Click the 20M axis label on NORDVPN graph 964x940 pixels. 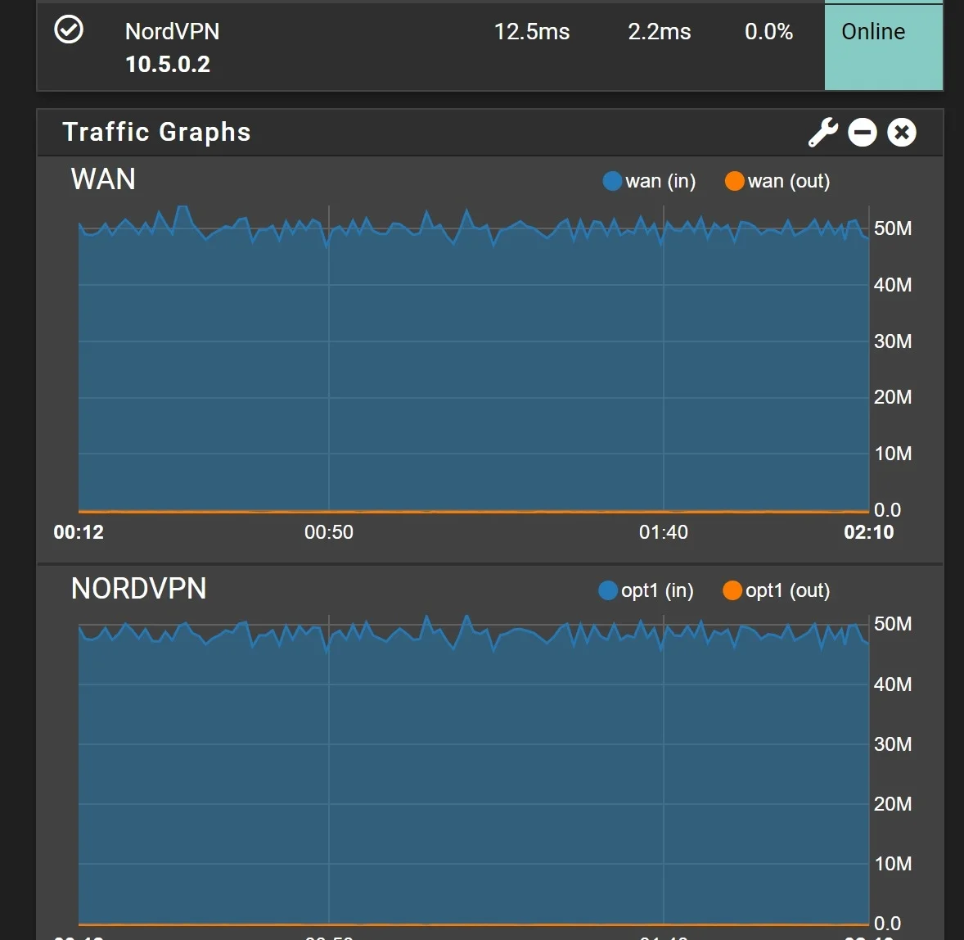tap(893, 803)
